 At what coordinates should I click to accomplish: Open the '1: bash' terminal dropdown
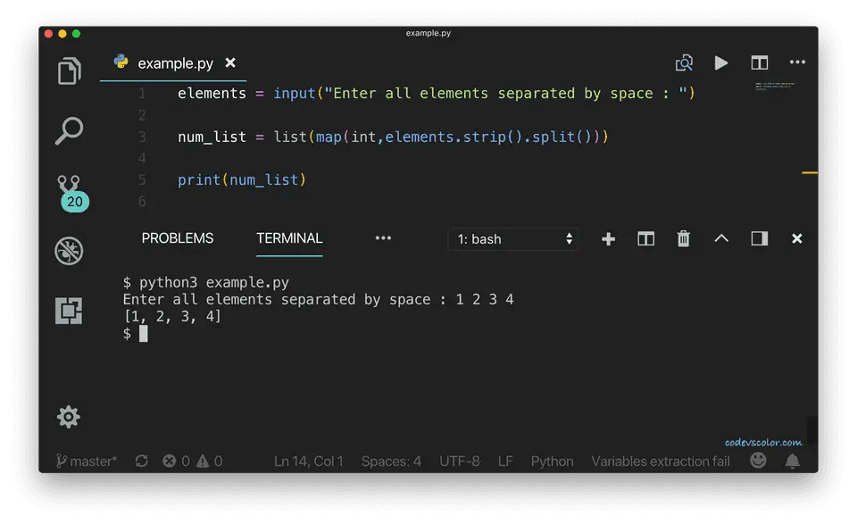512,238
